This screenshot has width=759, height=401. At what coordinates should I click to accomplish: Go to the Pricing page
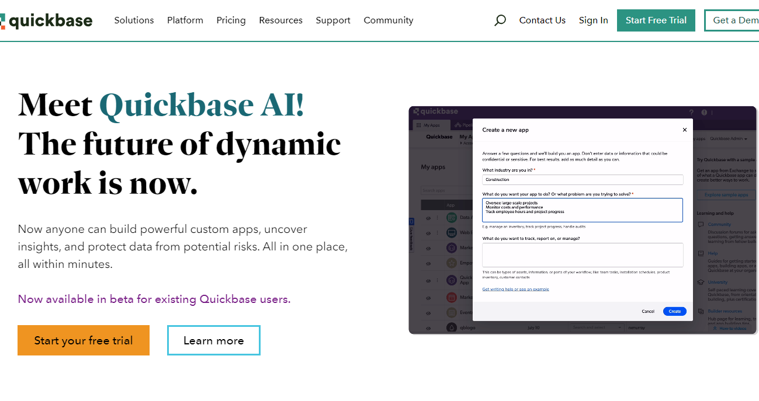(231, 20)
